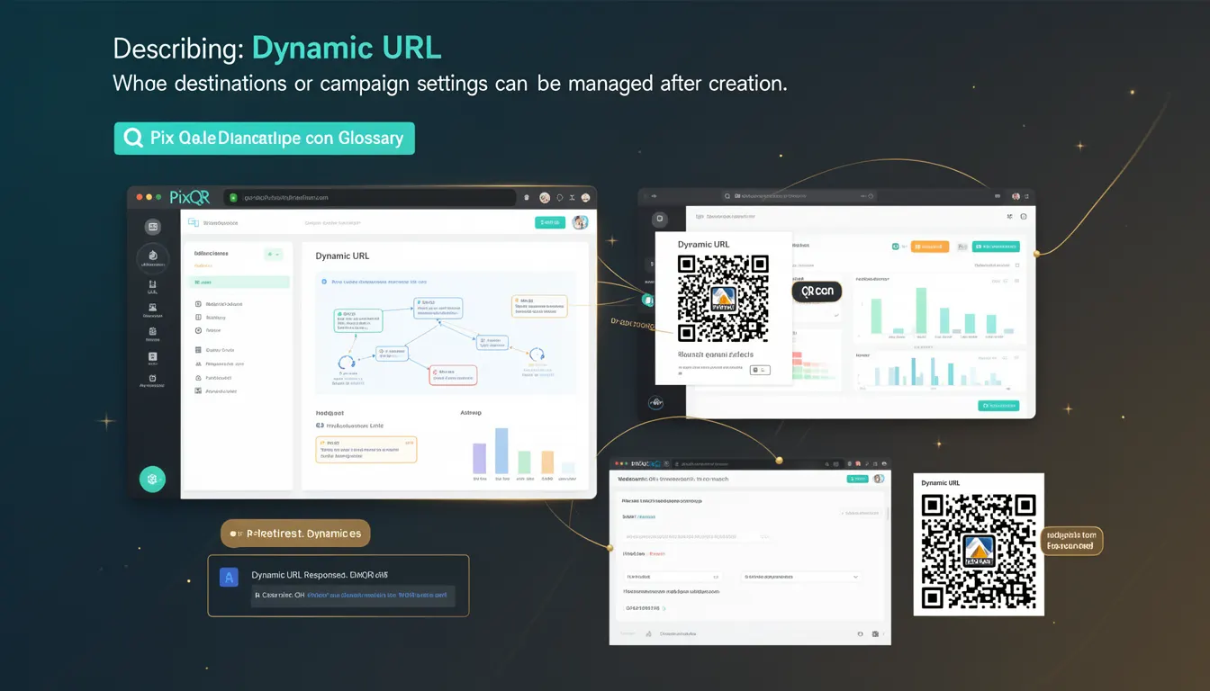The height and width of the screenshot is (691, 1210).
Task: Click the small outlined button under overlay QR card
Action: click(x=762, y=370)
